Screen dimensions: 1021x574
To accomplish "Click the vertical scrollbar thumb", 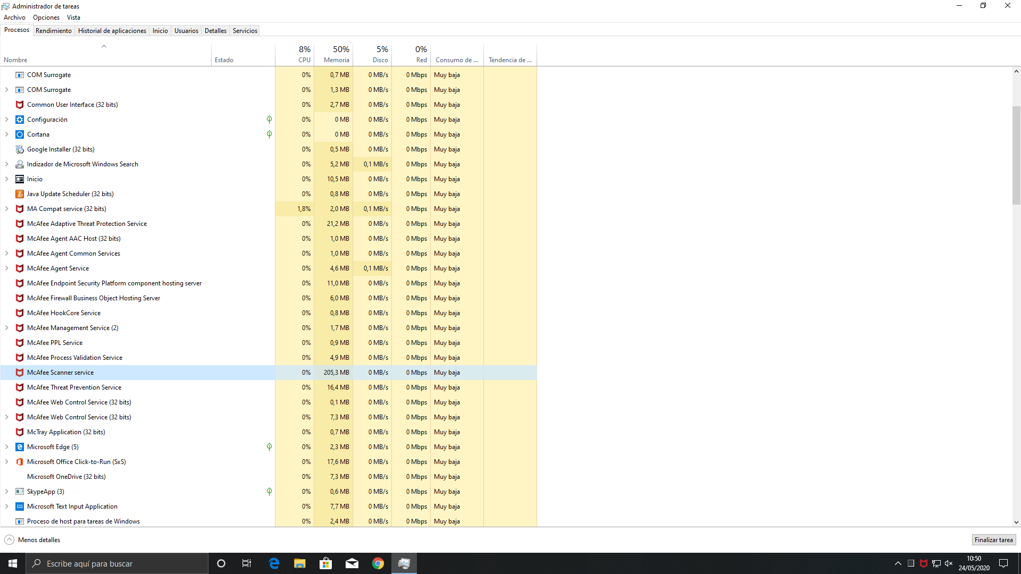I will (1016, 155).
